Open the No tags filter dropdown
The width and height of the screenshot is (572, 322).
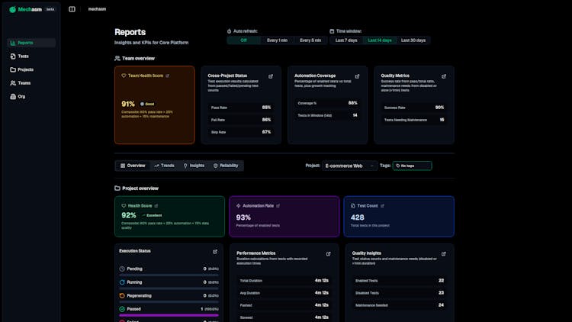point(412,166)
